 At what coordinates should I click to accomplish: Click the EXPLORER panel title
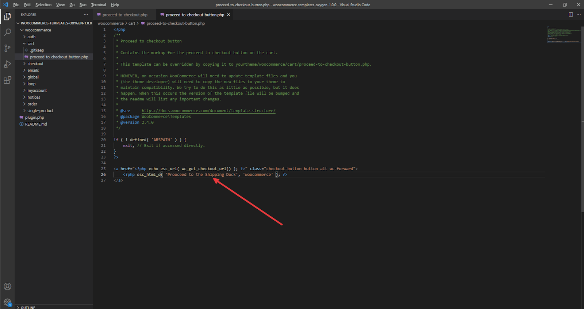coord(28,15)
